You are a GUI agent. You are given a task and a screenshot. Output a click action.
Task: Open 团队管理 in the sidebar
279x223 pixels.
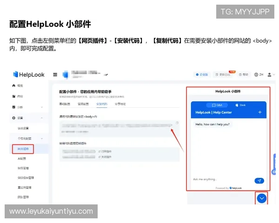23,197
